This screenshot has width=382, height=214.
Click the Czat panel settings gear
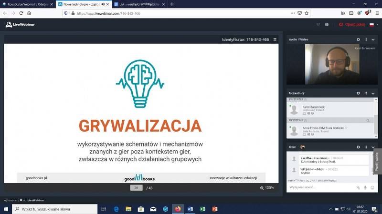pos(358,147)
